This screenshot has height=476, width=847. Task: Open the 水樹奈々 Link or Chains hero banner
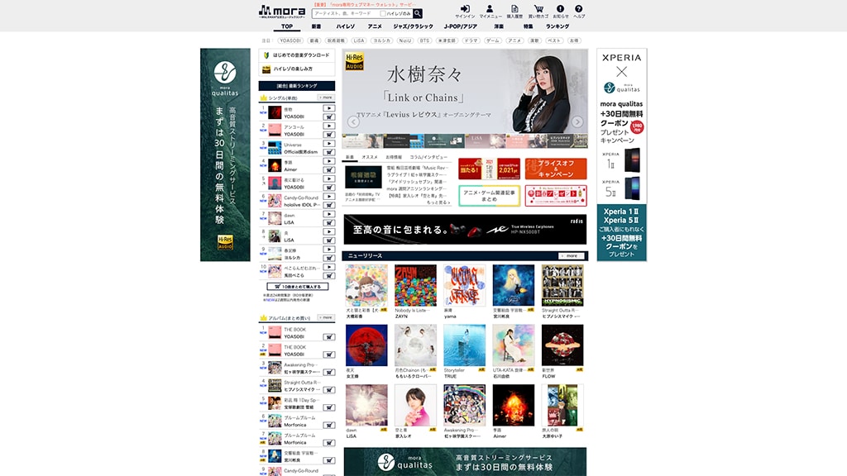pyautogui.click(x=465, y=91)
